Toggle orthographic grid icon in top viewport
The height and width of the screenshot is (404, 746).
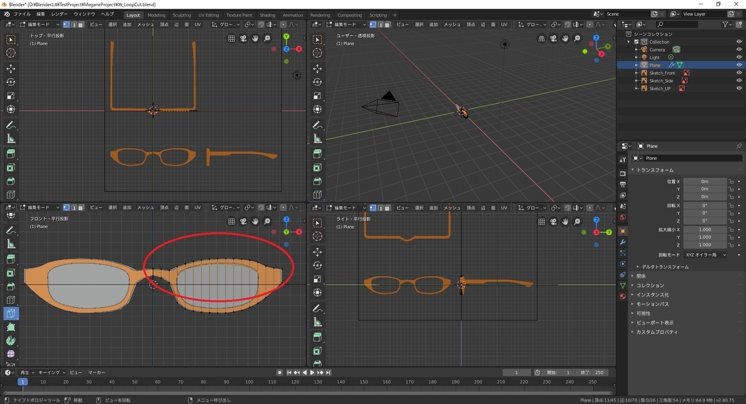(x=231, y=39)
